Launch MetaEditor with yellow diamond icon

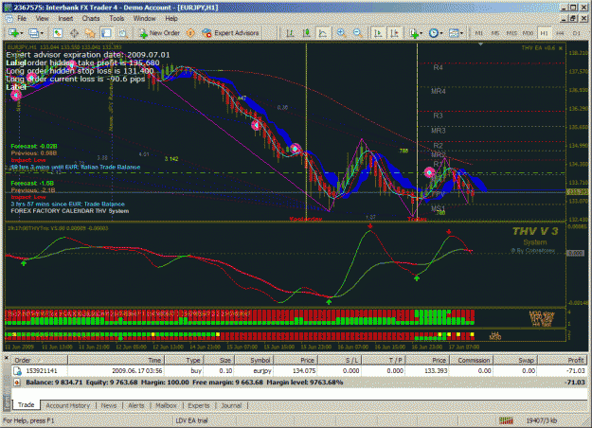click(x=190, y=33)
